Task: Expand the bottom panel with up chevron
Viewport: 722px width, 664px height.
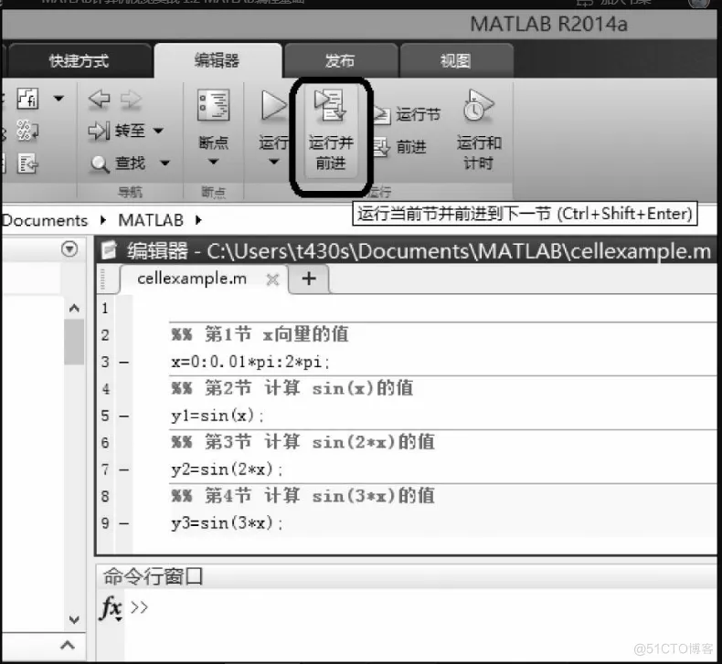Action: pyautogui.click(x=68, y=645)
